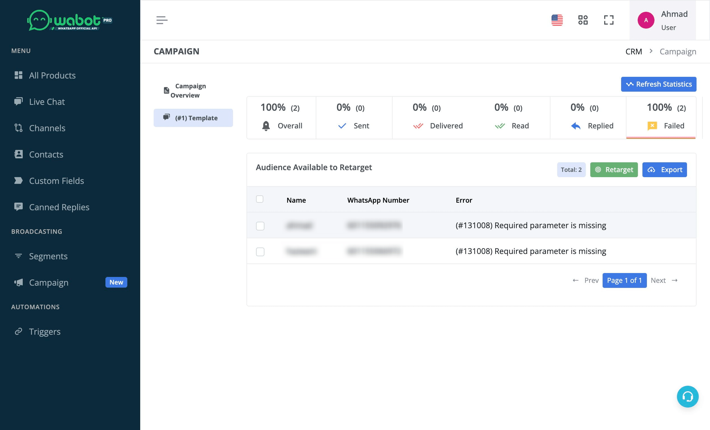Toggle the select-all header checkbox
Image resolution: width=710 pixels, height=430 pixels.
pyautogui.click(x=260, y=199)
